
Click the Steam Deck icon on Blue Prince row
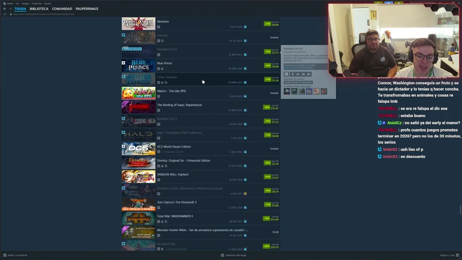click(245, 69)
